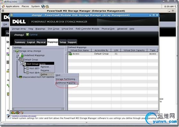Click the Host Group racorp server icon
The width and height of the screenshot is (179, 127).
[24, 64]
